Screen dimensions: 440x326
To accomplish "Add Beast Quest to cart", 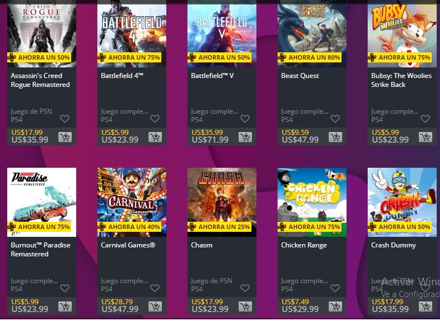I will 335,137.
